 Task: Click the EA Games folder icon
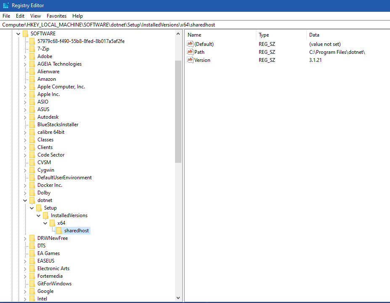coord(32,253)
